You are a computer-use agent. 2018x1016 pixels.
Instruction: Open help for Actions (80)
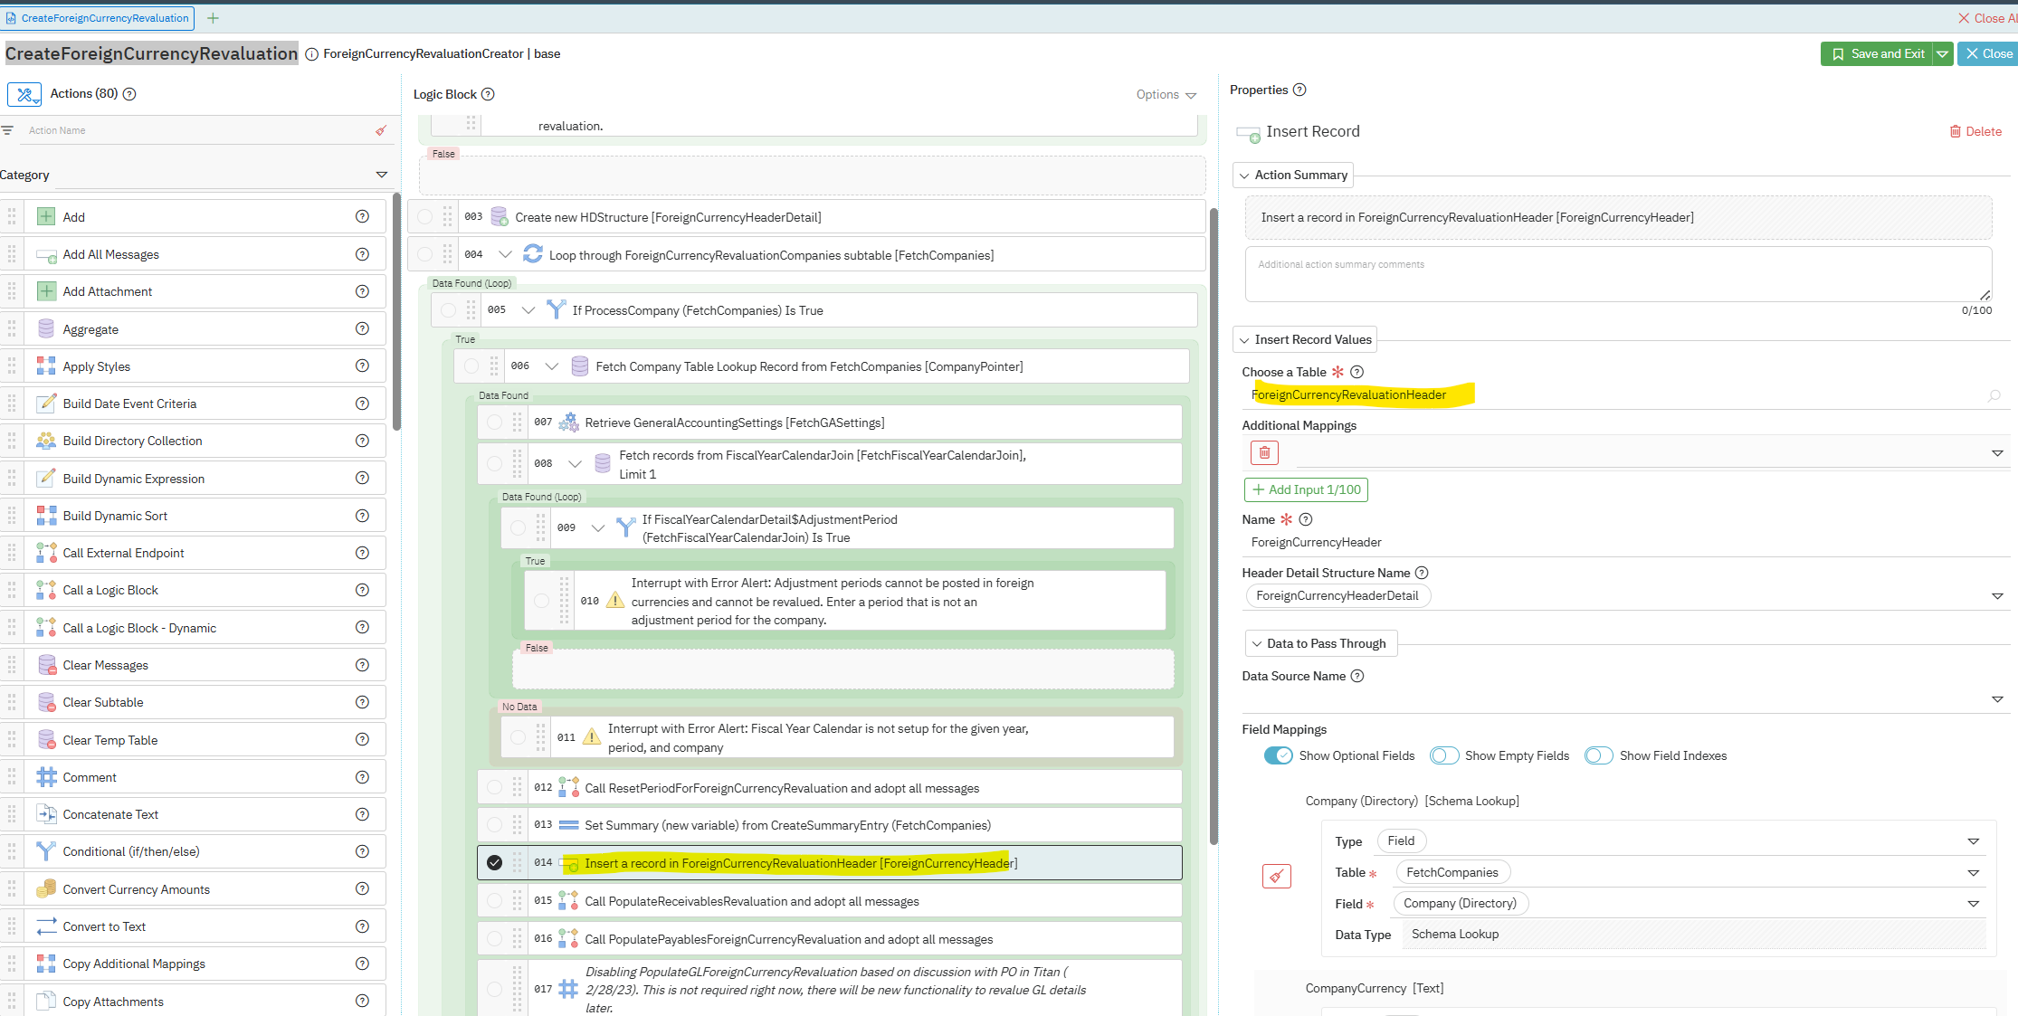pos(129,94)
